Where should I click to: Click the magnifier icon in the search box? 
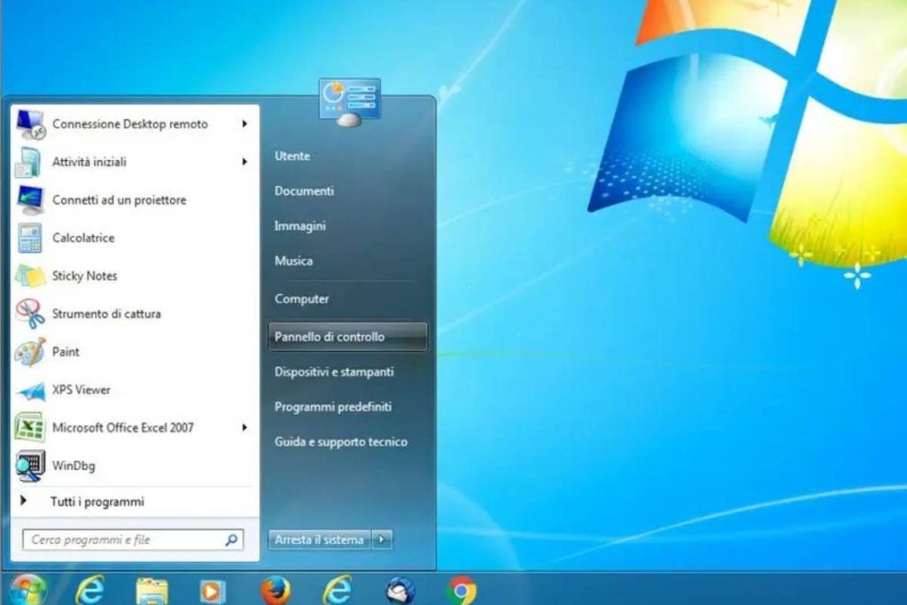(x=231, y=540)
